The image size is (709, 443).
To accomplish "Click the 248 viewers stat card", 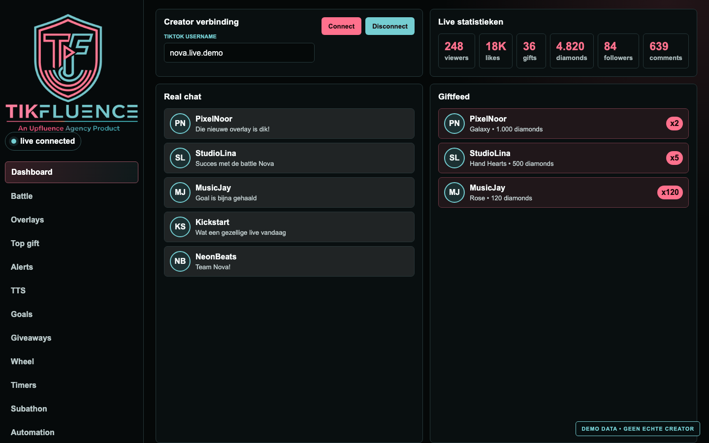I will coord(456,51).
